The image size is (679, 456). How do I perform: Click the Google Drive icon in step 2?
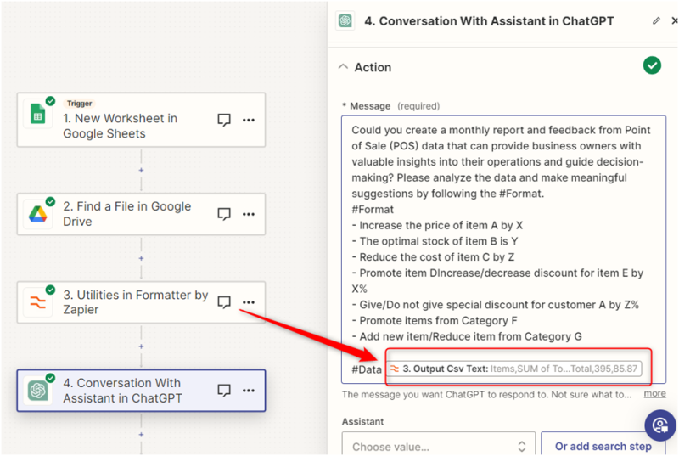point(37,214)
